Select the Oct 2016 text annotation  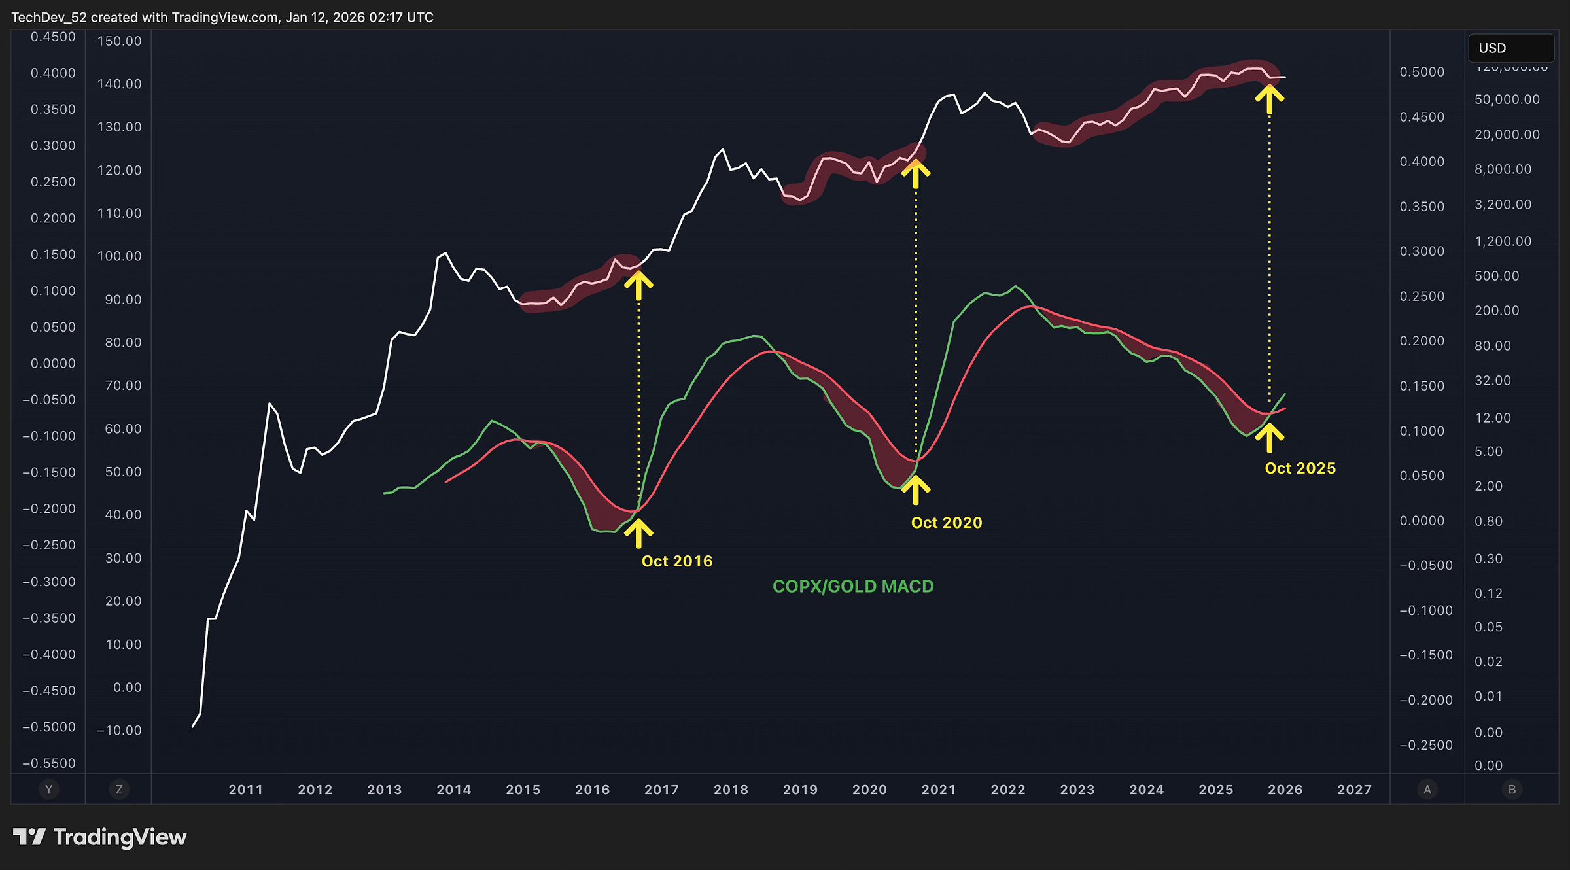point(677,561)
